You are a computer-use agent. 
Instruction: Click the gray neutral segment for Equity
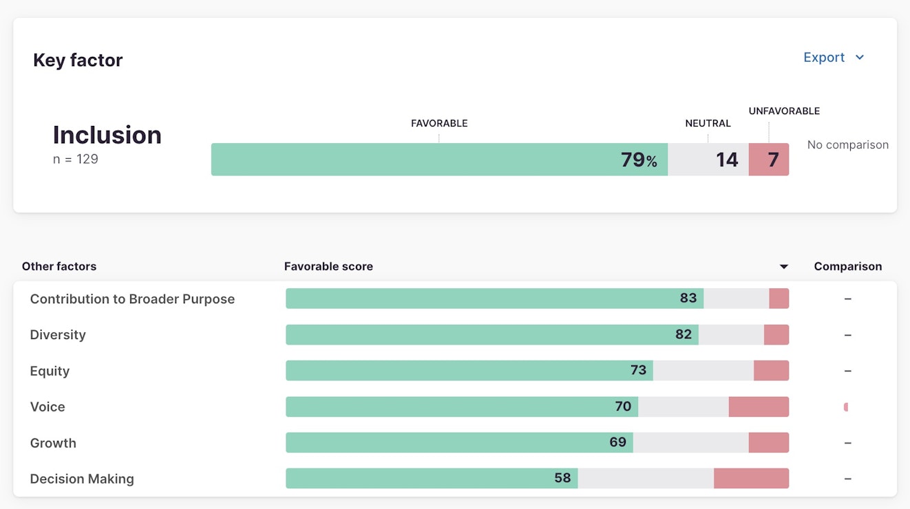pyautogui.click(x=703, y=371)
